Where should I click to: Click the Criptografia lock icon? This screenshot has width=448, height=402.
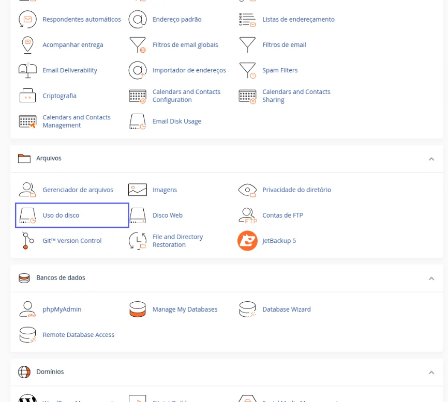(27, 96)
